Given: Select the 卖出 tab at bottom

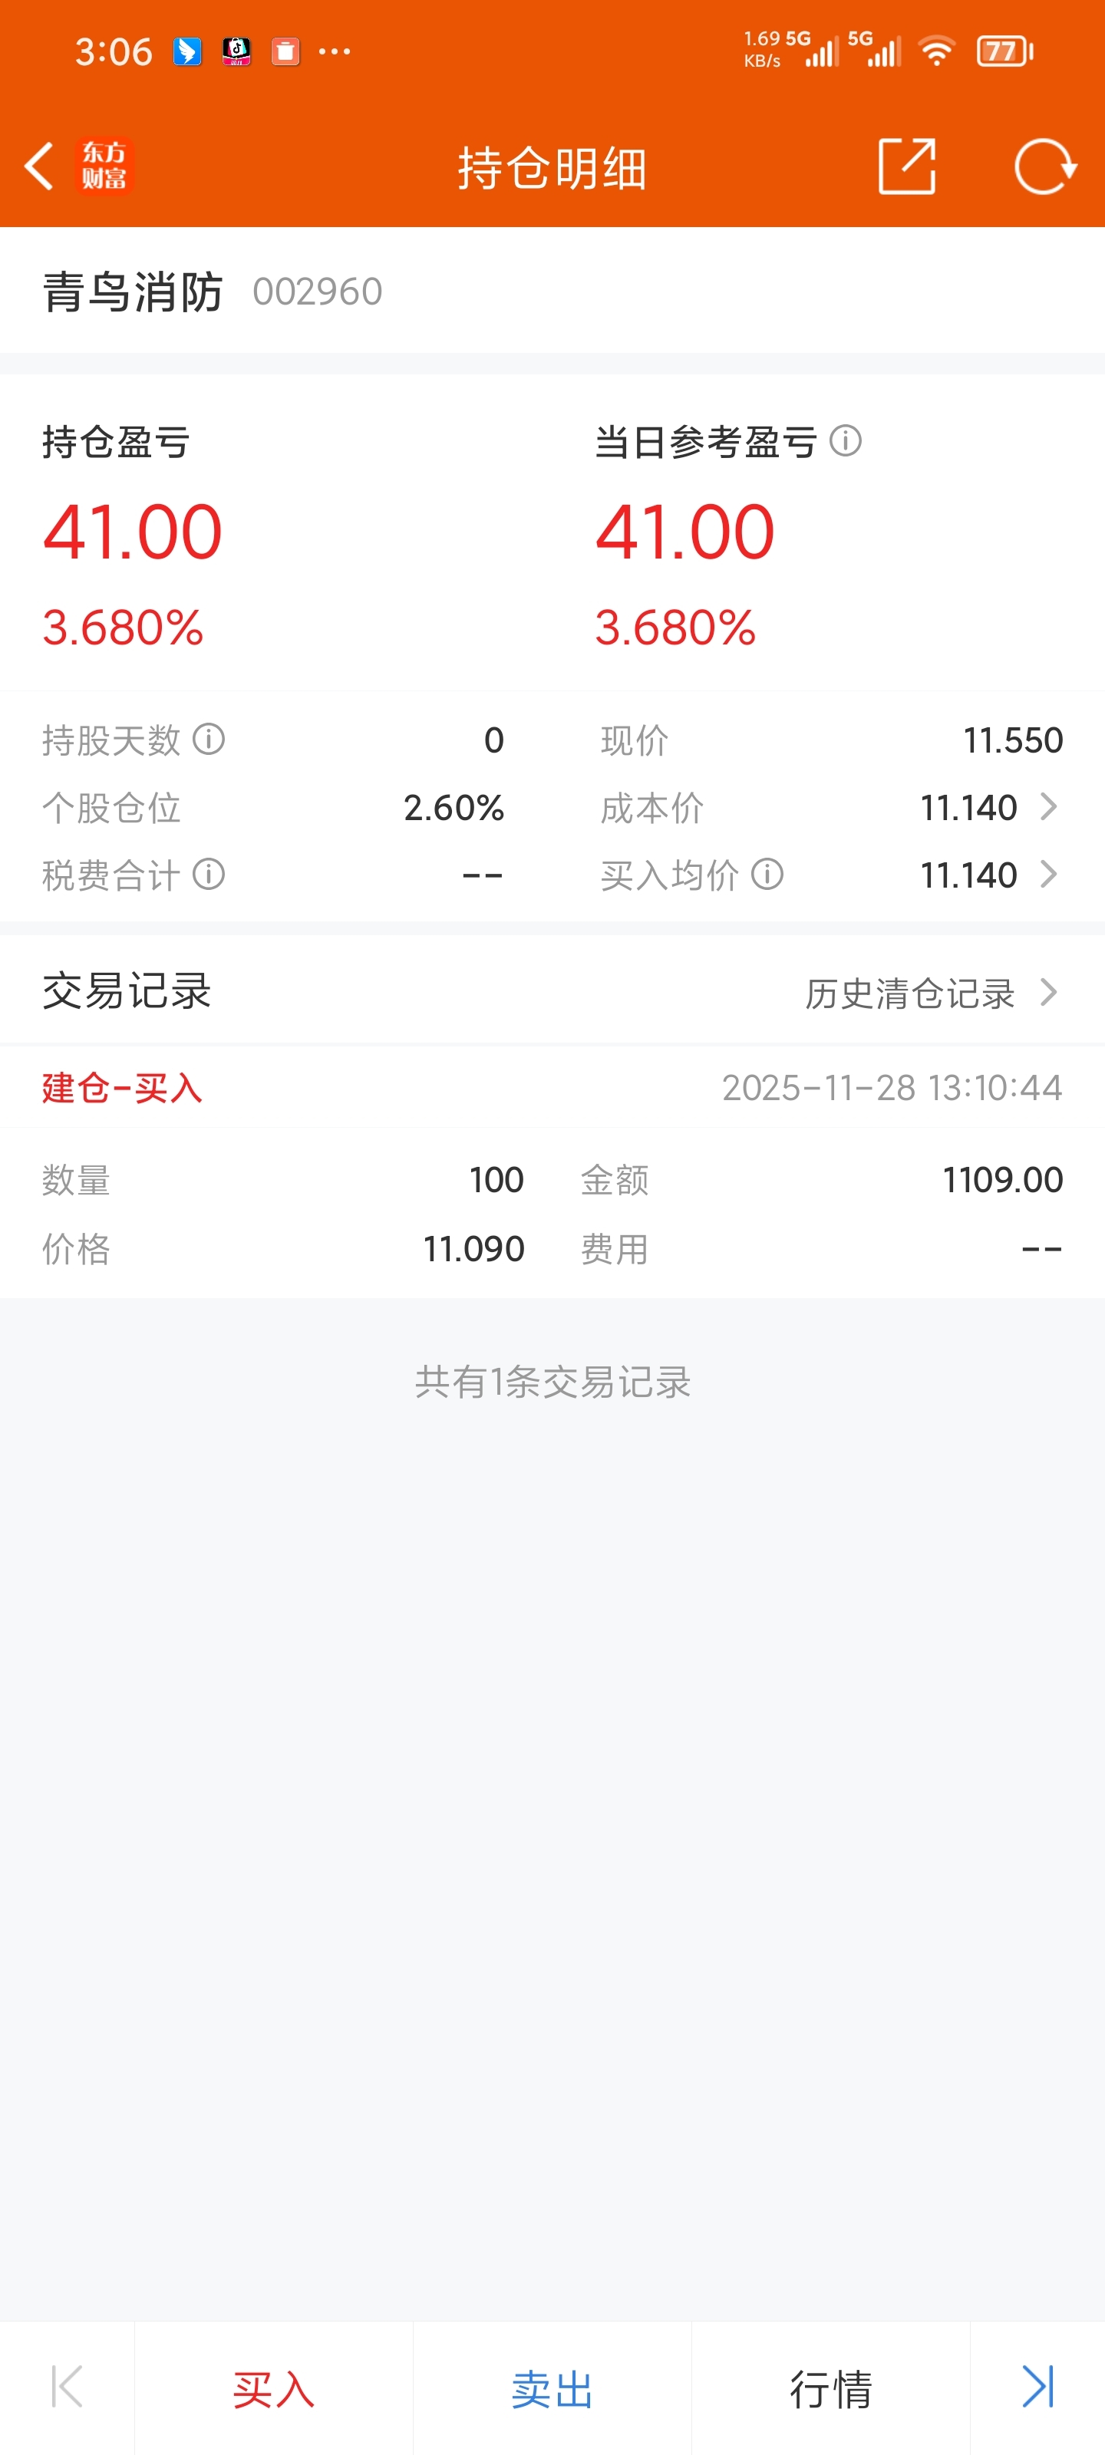Looking at the screenshot, I should point(552,2389).
